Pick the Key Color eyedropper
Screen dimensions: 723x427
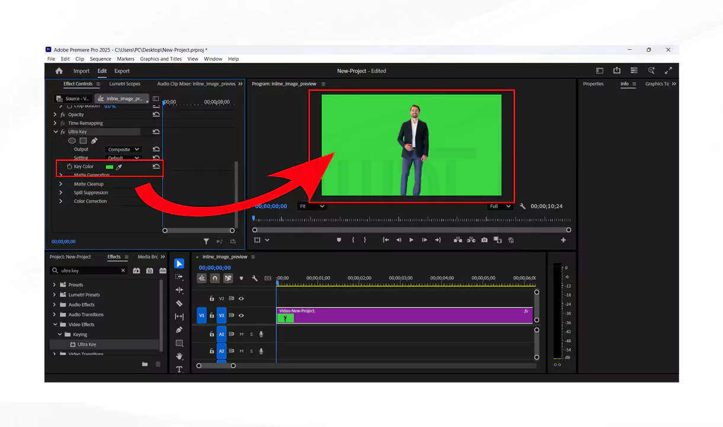(119, 167)
